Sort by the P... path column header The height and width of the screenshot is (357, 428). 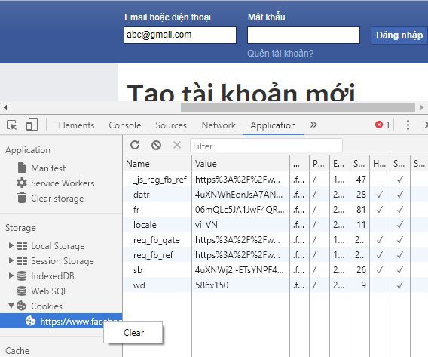point(319,164)
